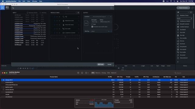Select the De-crackle module
The image size is (195, 109).
coord(183,38)
